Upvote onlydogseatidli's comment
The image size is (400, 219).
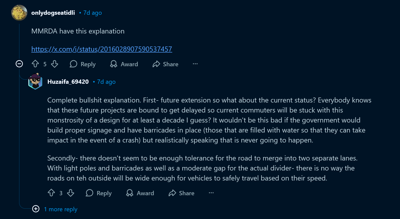tap(35, 64)
